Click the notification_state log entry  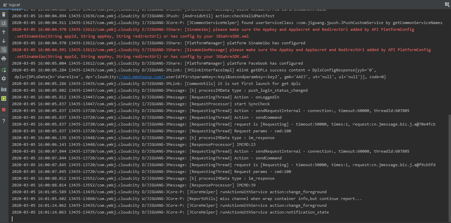pyautogui.click(x=170, y=212)
